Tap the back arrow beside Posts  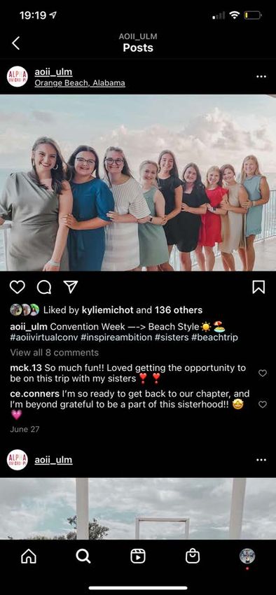[x=15, y=43]
